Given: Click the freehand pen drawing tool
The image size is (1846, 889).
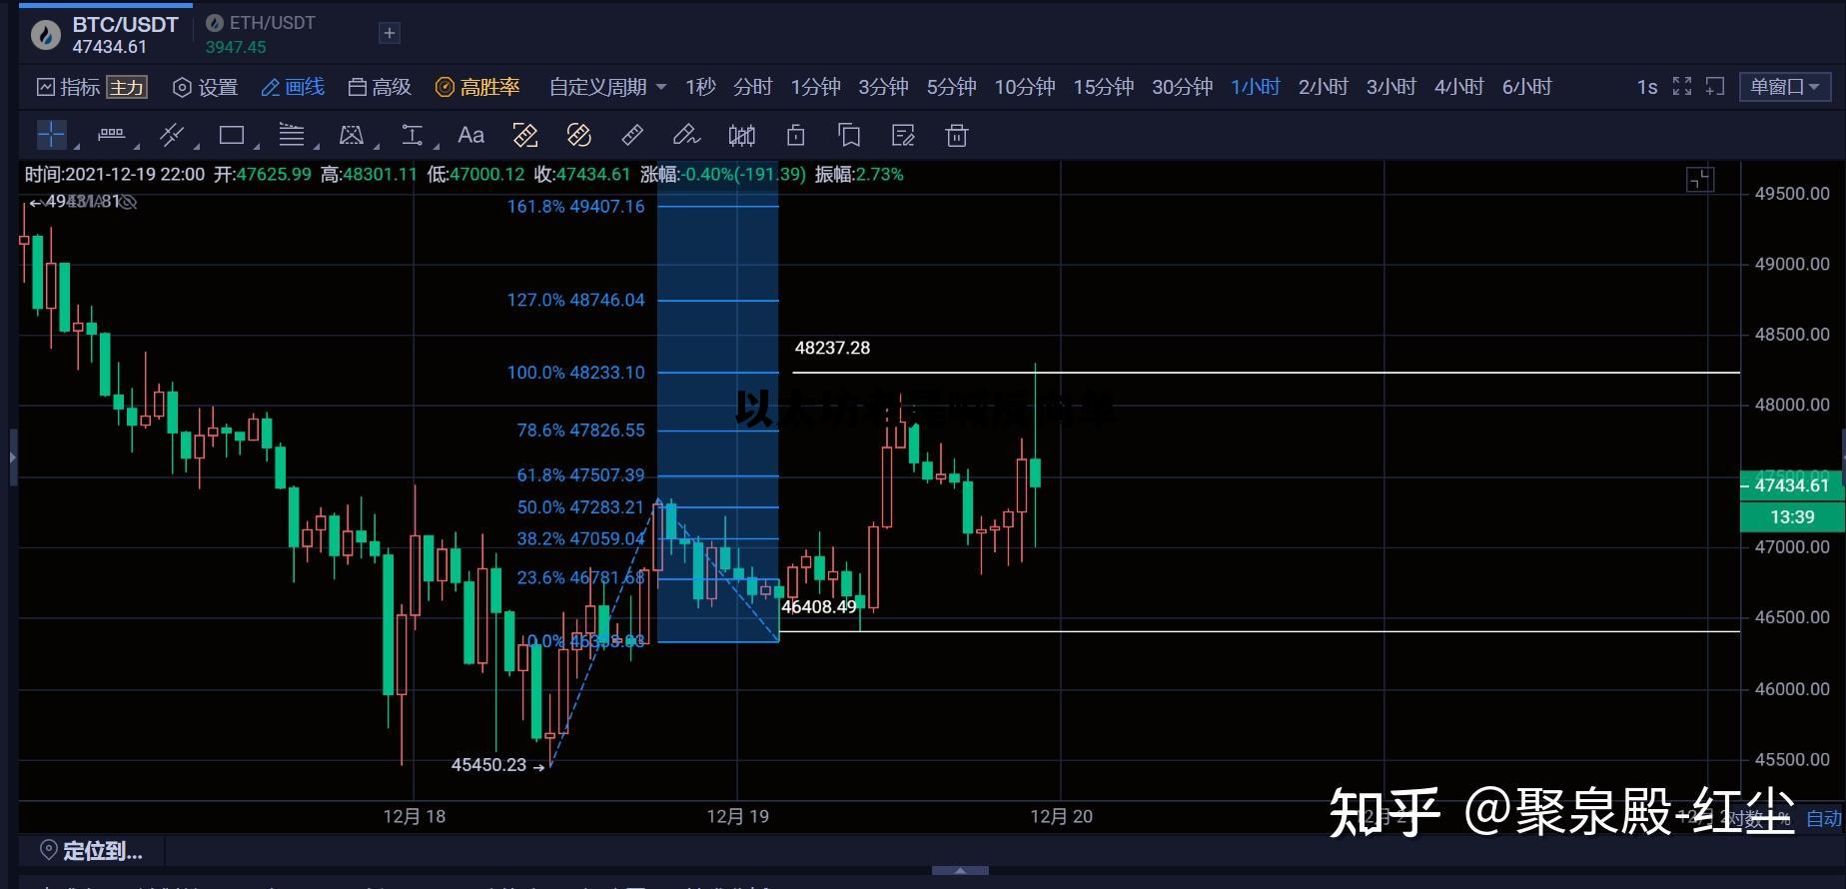Looking at the screenshot, I should pos(685,135).
